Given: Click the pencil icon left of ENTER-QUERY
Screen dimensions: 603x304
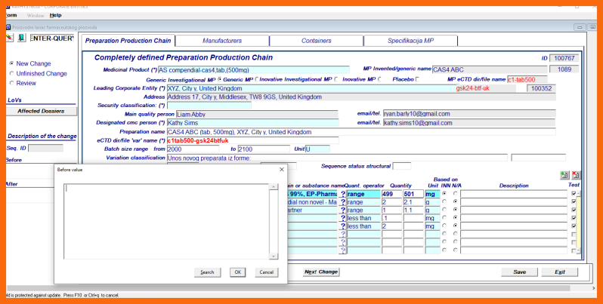Looking at the screenshot, I should tap(9, 37).
